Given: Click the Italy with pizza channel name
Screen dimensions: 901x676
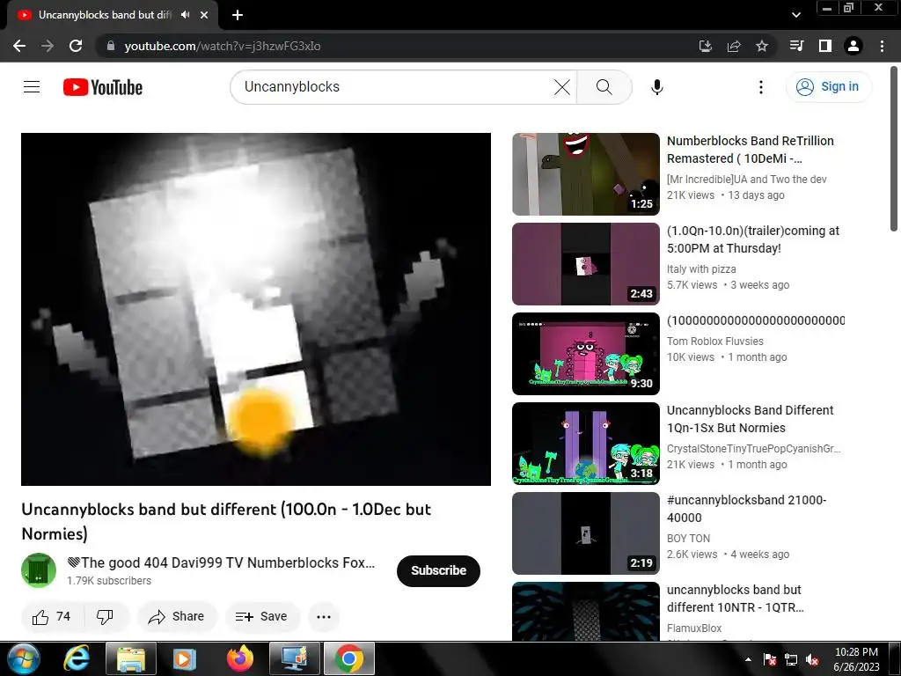Looking at the screenshot, I should 701,269.
